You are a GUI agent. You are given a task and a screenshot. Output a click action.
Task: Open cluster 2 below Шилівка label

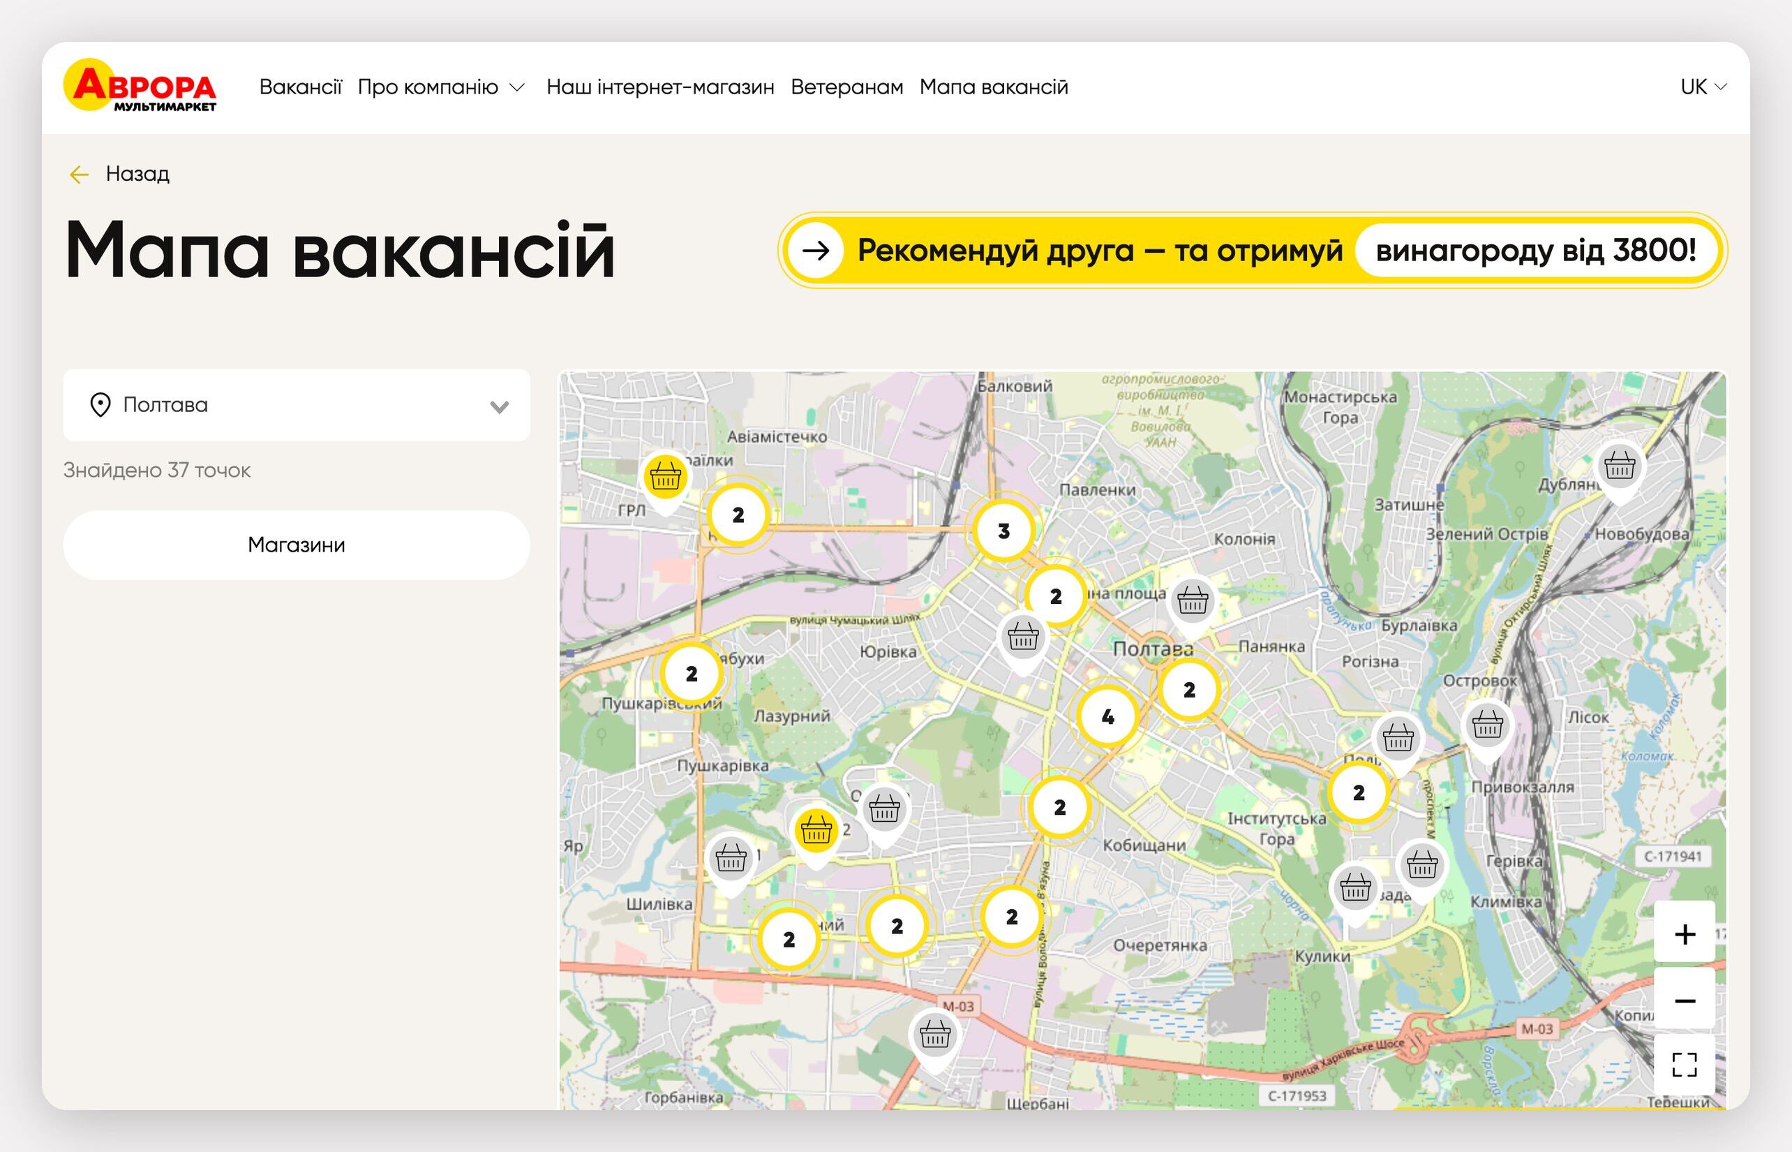point(789,940)
